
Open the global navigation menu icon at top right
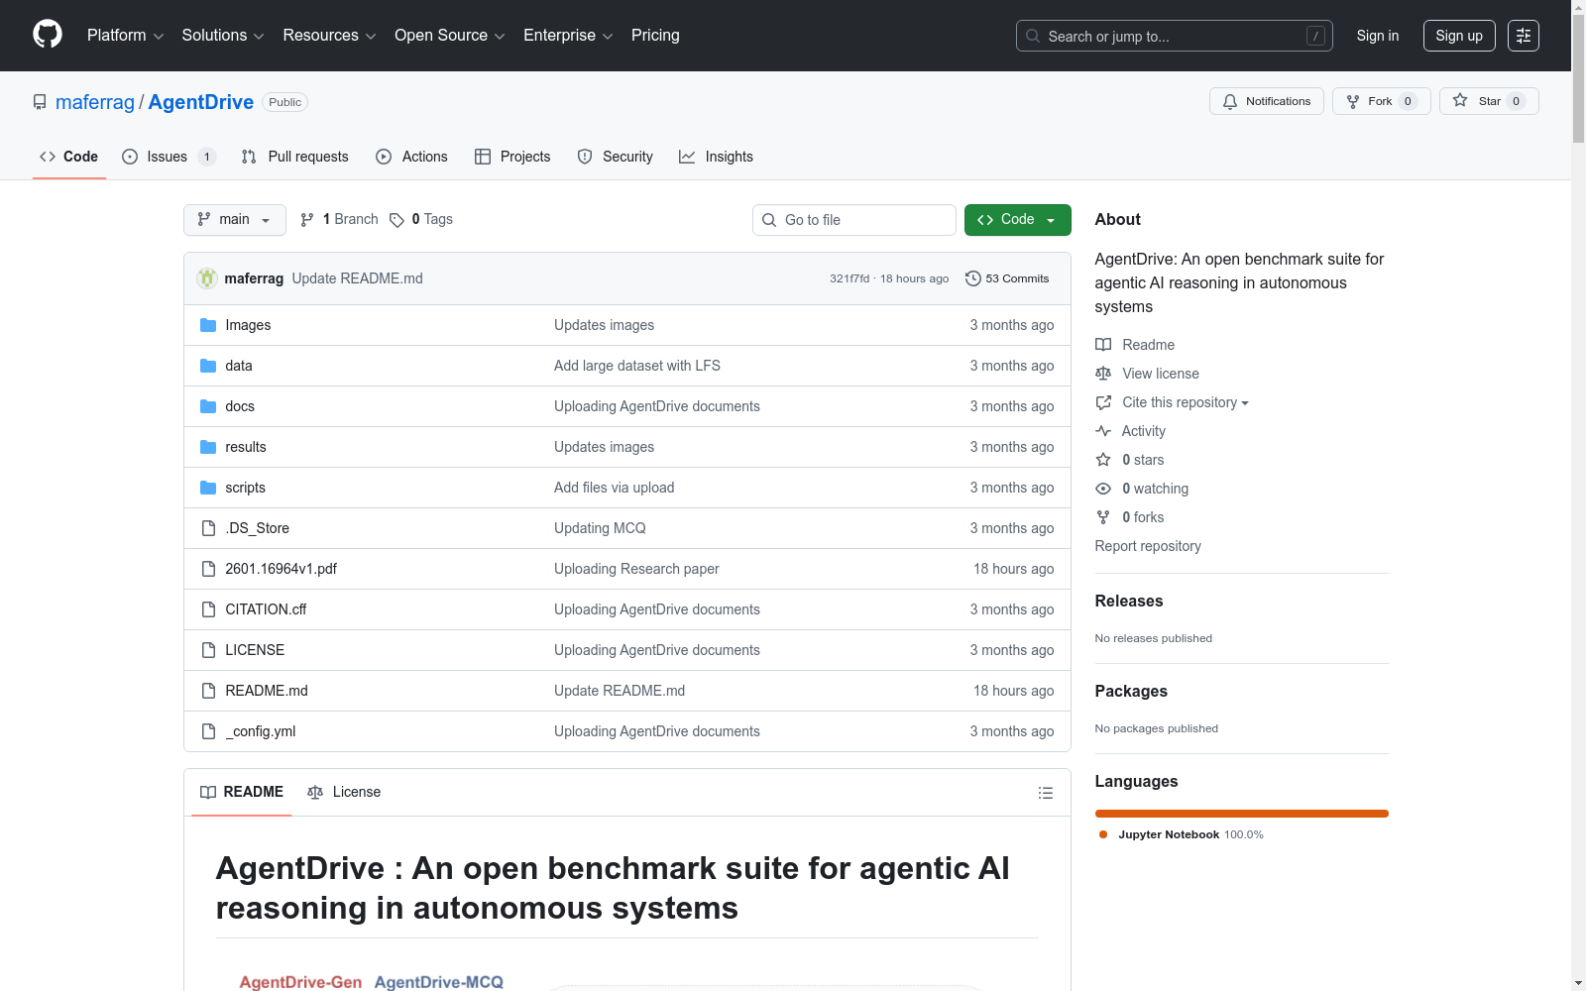click(1524, 36)
